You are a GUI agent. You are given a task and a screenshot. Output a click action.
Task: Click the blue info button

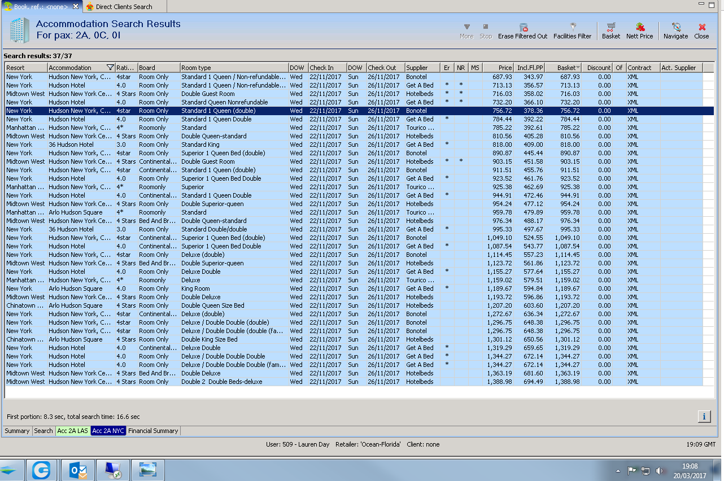click(x=704, y=417)
